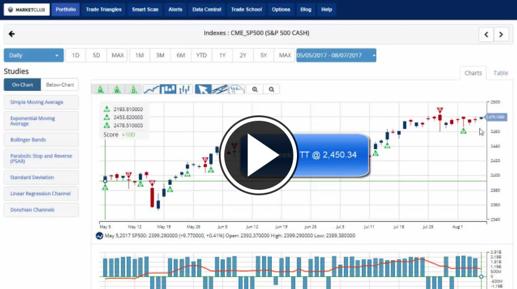
Task: Toggle the Weekly trade triangle icon
Action: [x=117, y=89]
